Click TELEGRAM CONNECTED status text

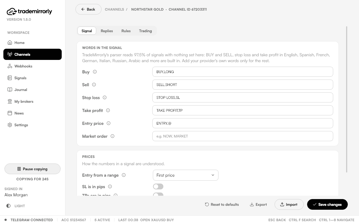32,220
